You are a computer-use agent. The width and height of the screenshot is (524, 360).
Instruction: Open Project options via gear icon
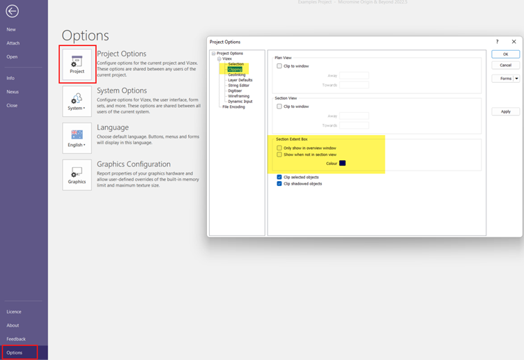coord(77,65)
